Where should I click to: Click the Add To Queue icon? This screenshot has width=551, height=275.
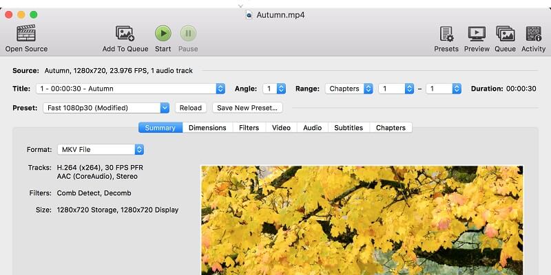pos(124,33)
